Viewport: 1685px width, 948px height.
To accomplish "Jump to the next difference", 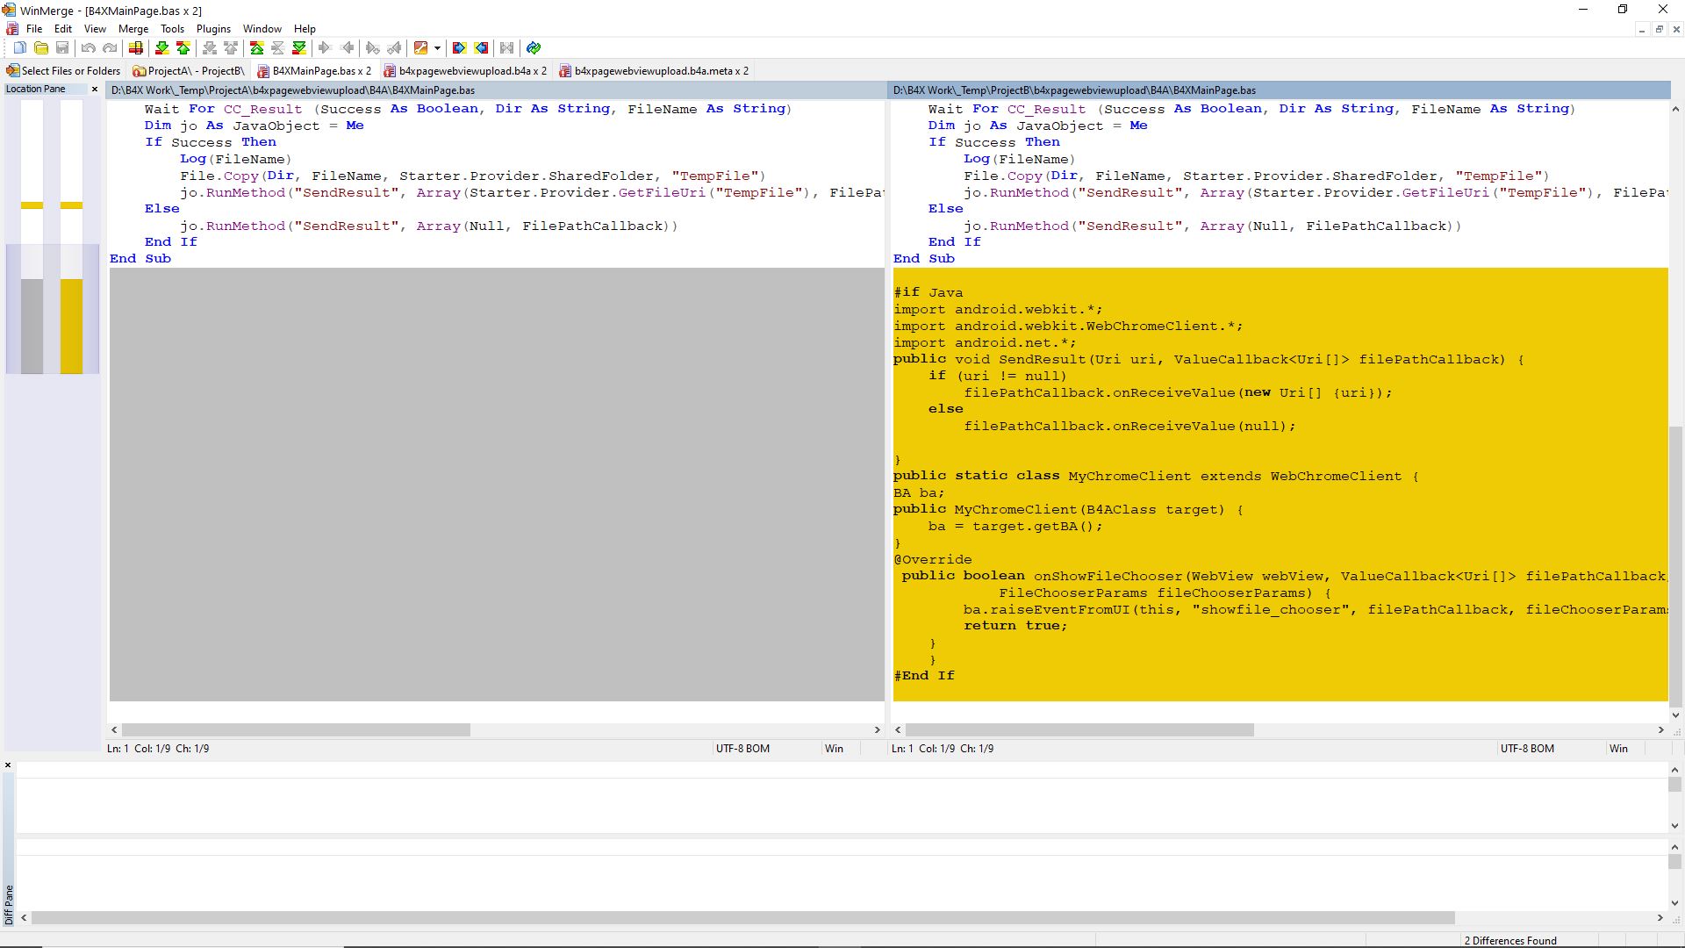I will [161, 48].
